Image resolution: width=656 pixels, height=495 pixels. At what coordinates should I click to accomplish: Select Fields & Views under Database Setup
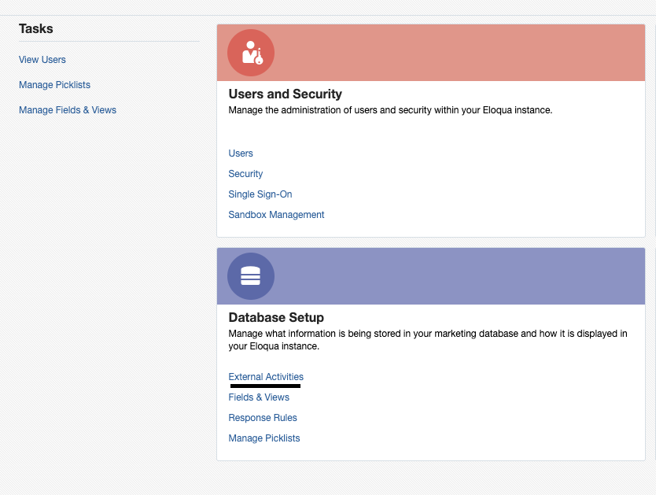point(259,397)
